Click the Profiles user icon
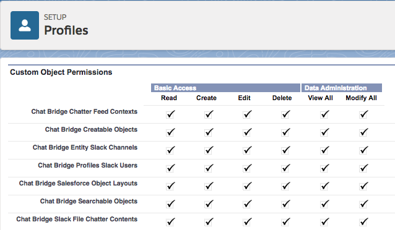 (25, 25)
